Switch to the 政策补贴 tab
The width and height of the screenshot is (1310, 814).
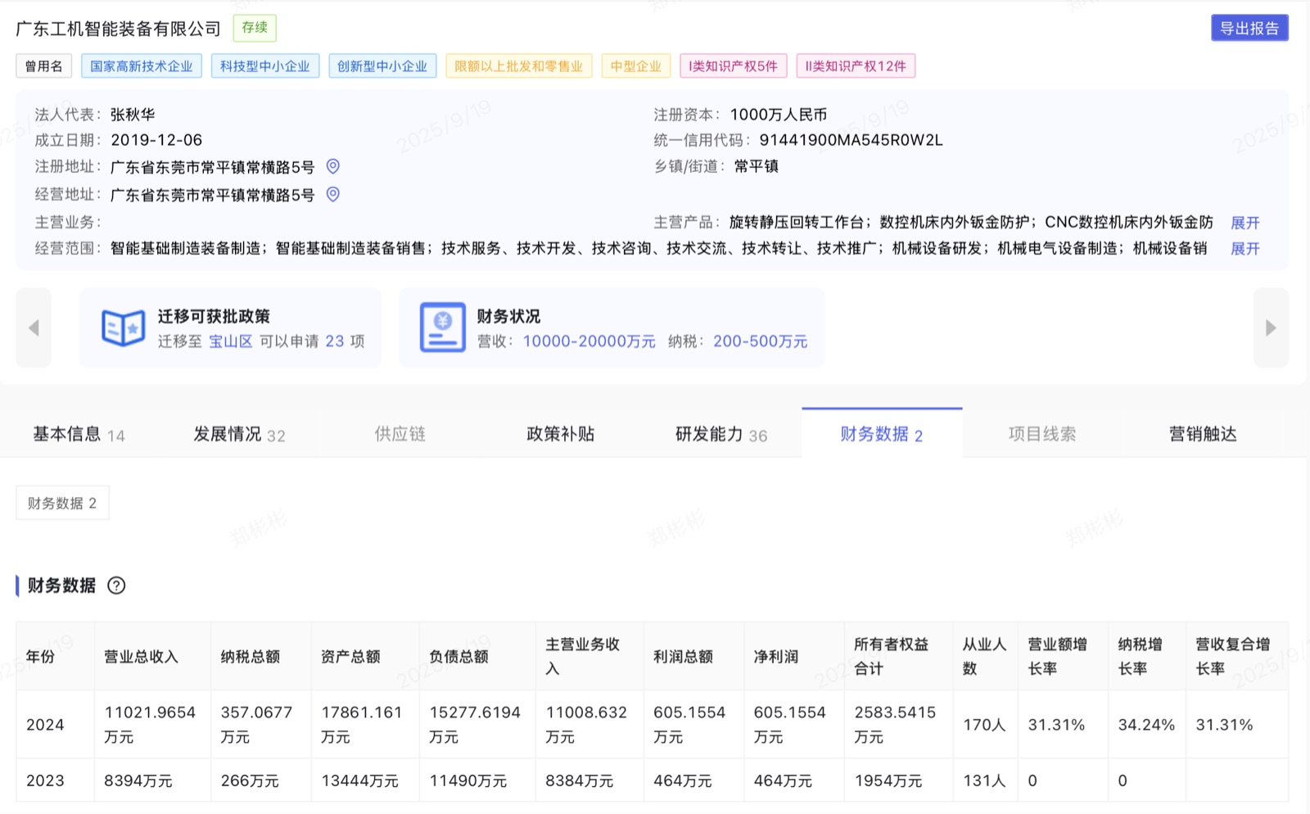click(560, 434)
